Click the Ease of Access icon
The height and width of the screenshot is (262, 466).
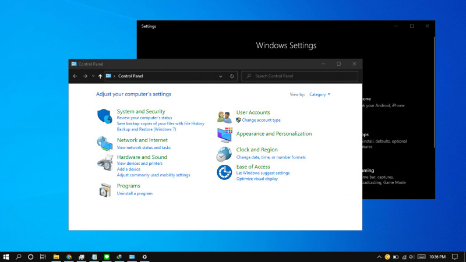(224, 172)
